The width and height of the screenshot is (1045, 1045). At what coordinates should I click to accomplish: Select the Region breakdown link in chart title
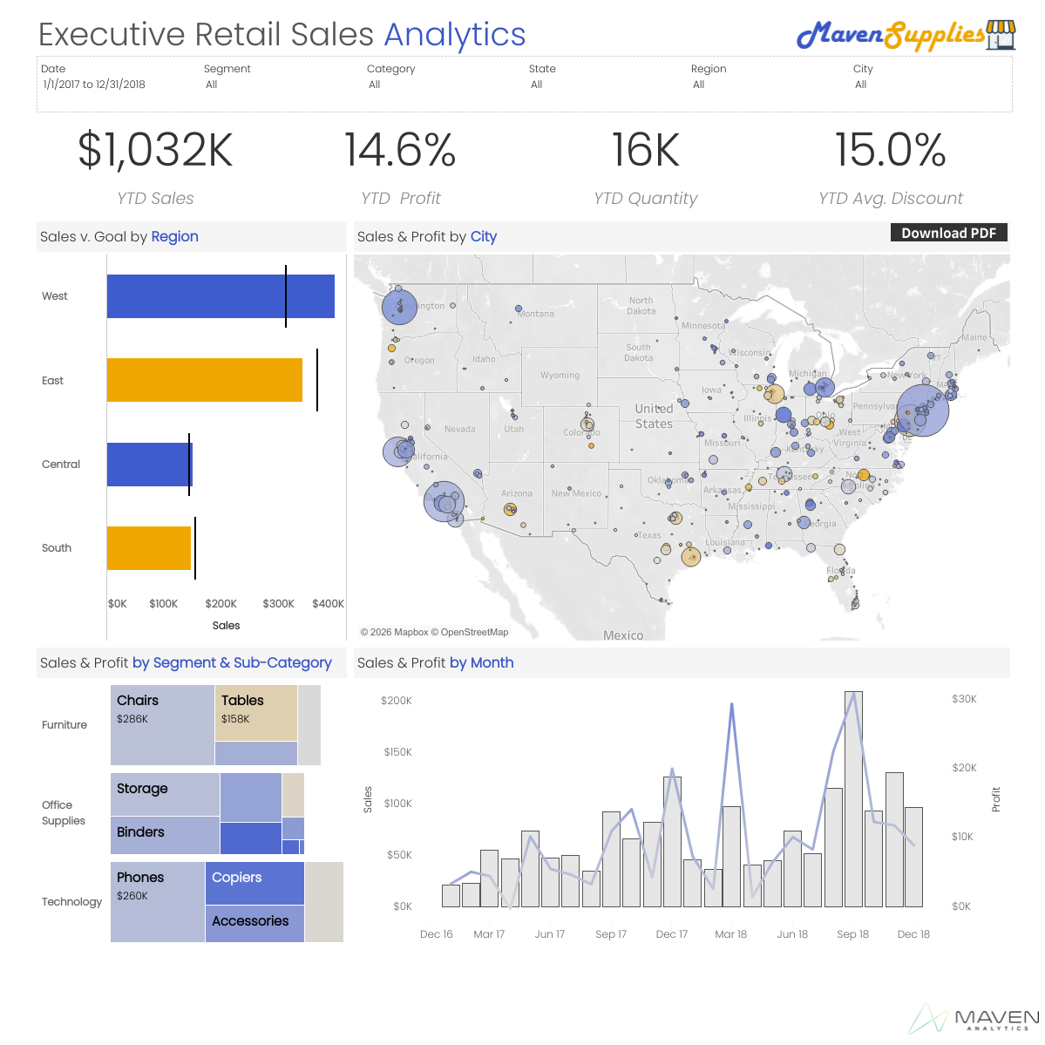coord(174,236)
